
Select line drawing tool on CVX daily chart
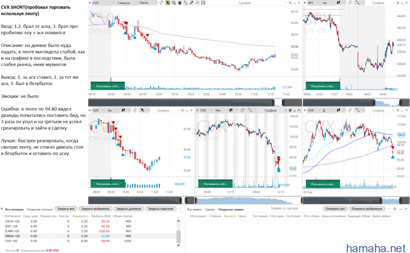357,110
